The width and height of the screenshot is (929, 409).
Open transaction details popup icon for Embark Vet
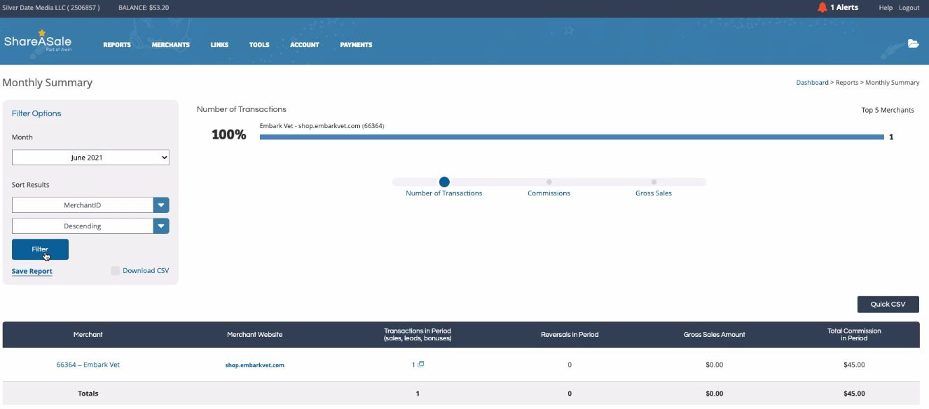[x=421, y=364]
